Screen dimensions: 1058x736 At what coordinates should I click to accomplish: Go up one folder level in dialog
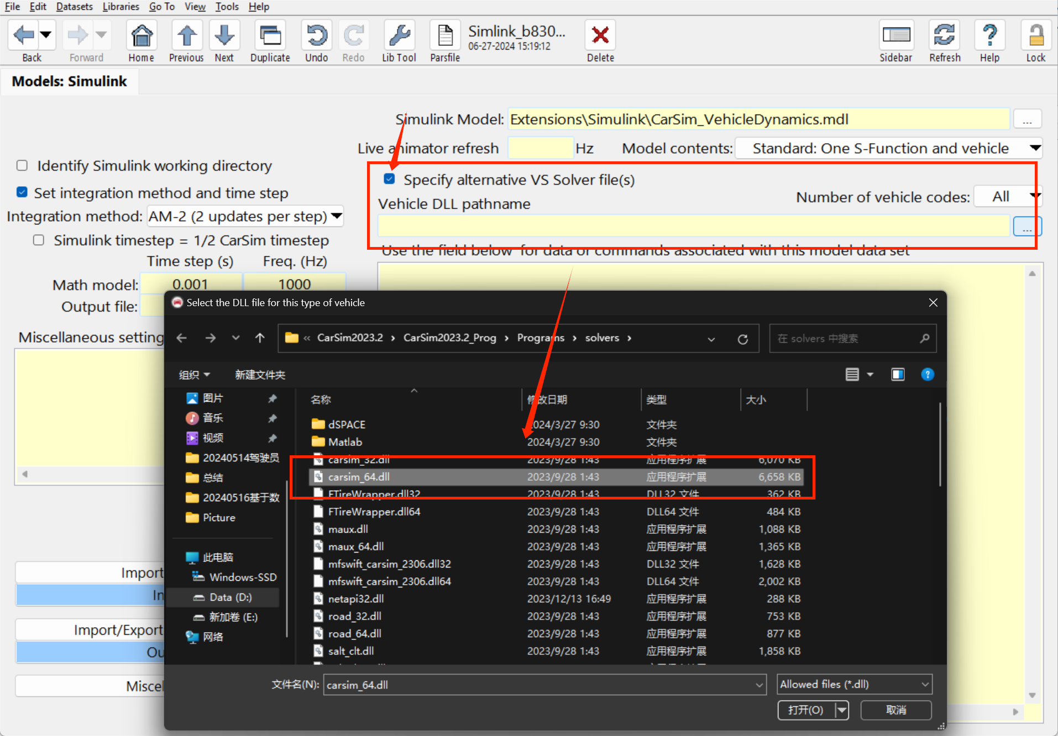(x=260, y=338)
